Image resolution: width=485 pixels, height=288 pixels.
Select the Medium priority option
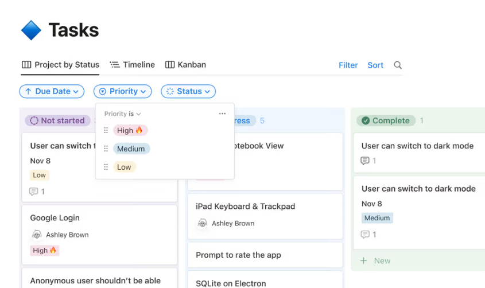131,149
